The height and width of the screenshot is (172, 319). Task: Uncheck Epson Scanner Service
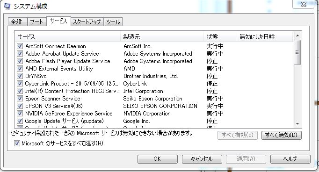click(x=20, y=99)
